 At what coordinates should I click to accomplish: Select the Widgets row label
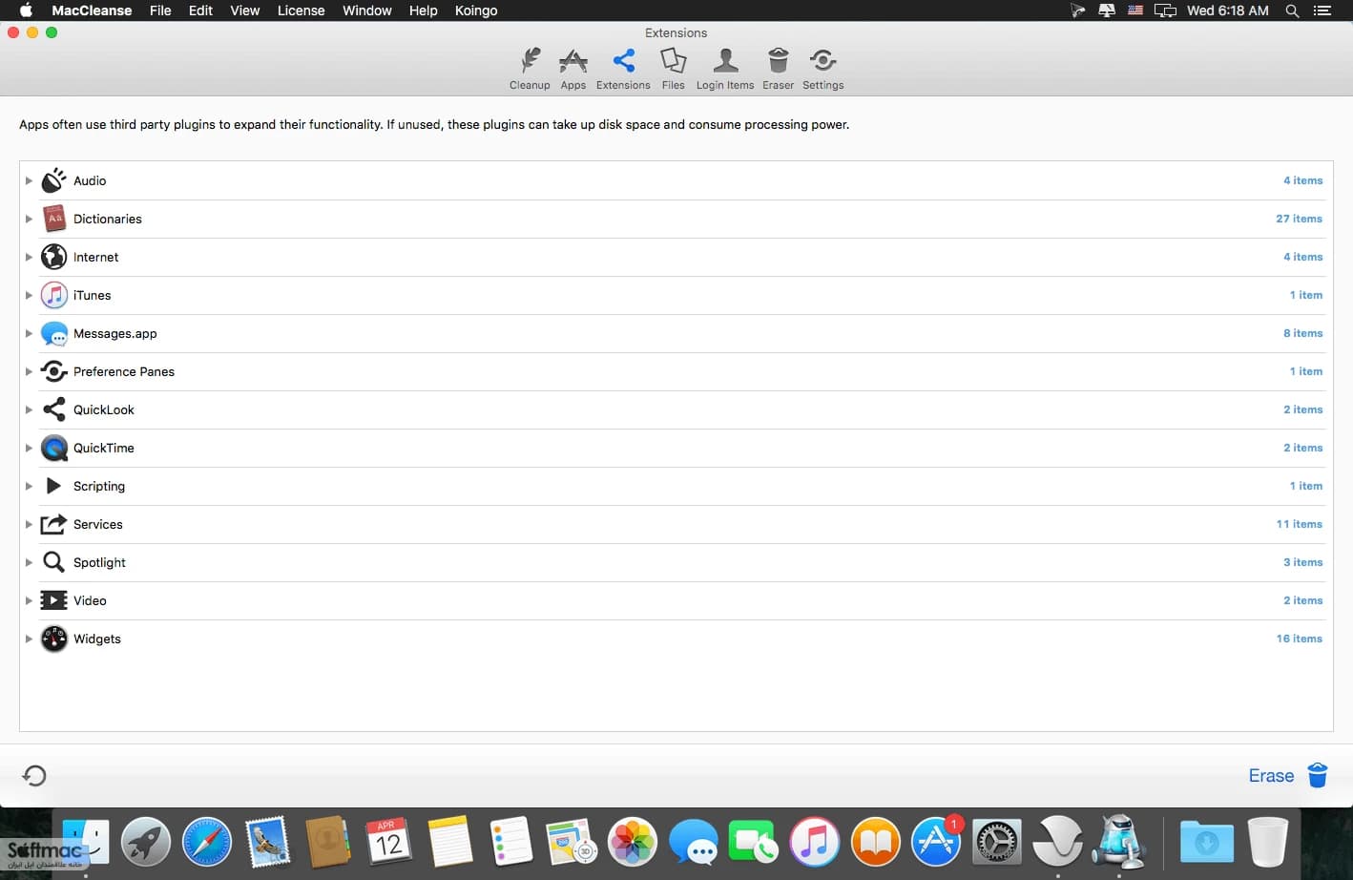coord(97,639)
